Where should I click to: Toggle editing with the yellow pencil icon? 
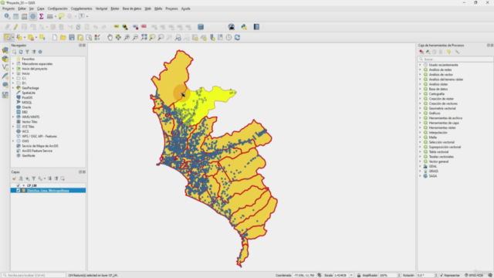15,27
